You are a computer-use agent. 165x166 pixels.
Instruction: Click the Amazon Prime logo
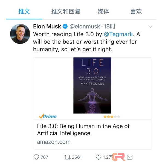48,116
